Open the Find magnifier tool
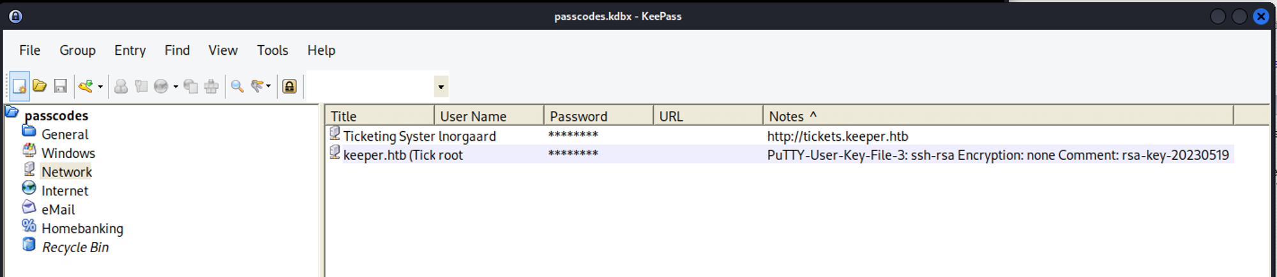Image resolution: width=1277 pixels, height=277 pixels. (237, 87)
